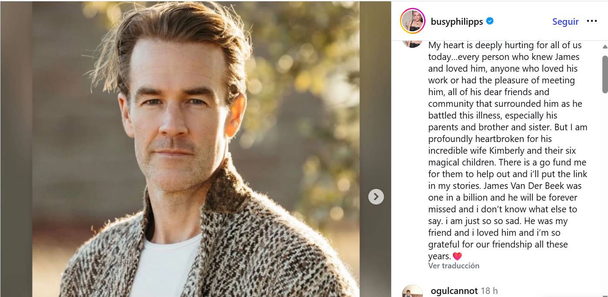Click ogulcannot's commenter profile picture

(412, 292)
